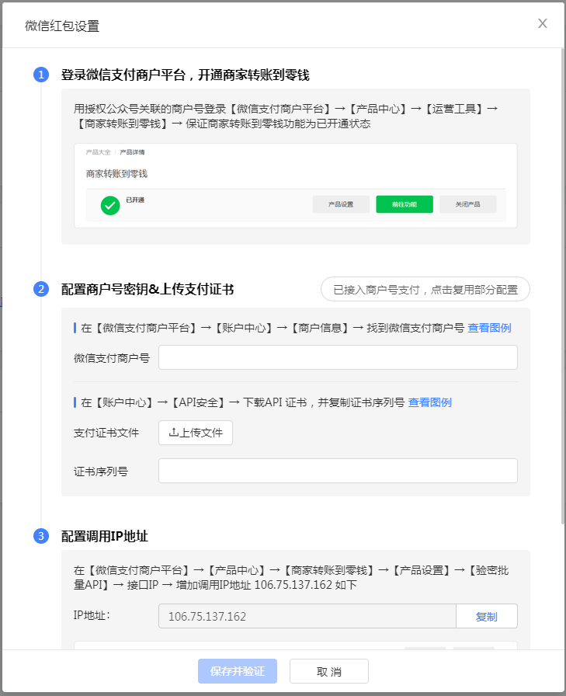
Task: Click the example image of 商家转账到零钱
Action: pyautogui.click(x=295, y=186)
